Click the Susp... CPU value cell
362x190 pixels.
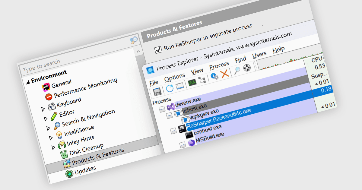click(319, 74)
